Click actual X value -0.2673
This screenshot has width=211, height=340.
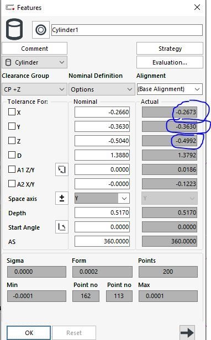click(170, 112)
